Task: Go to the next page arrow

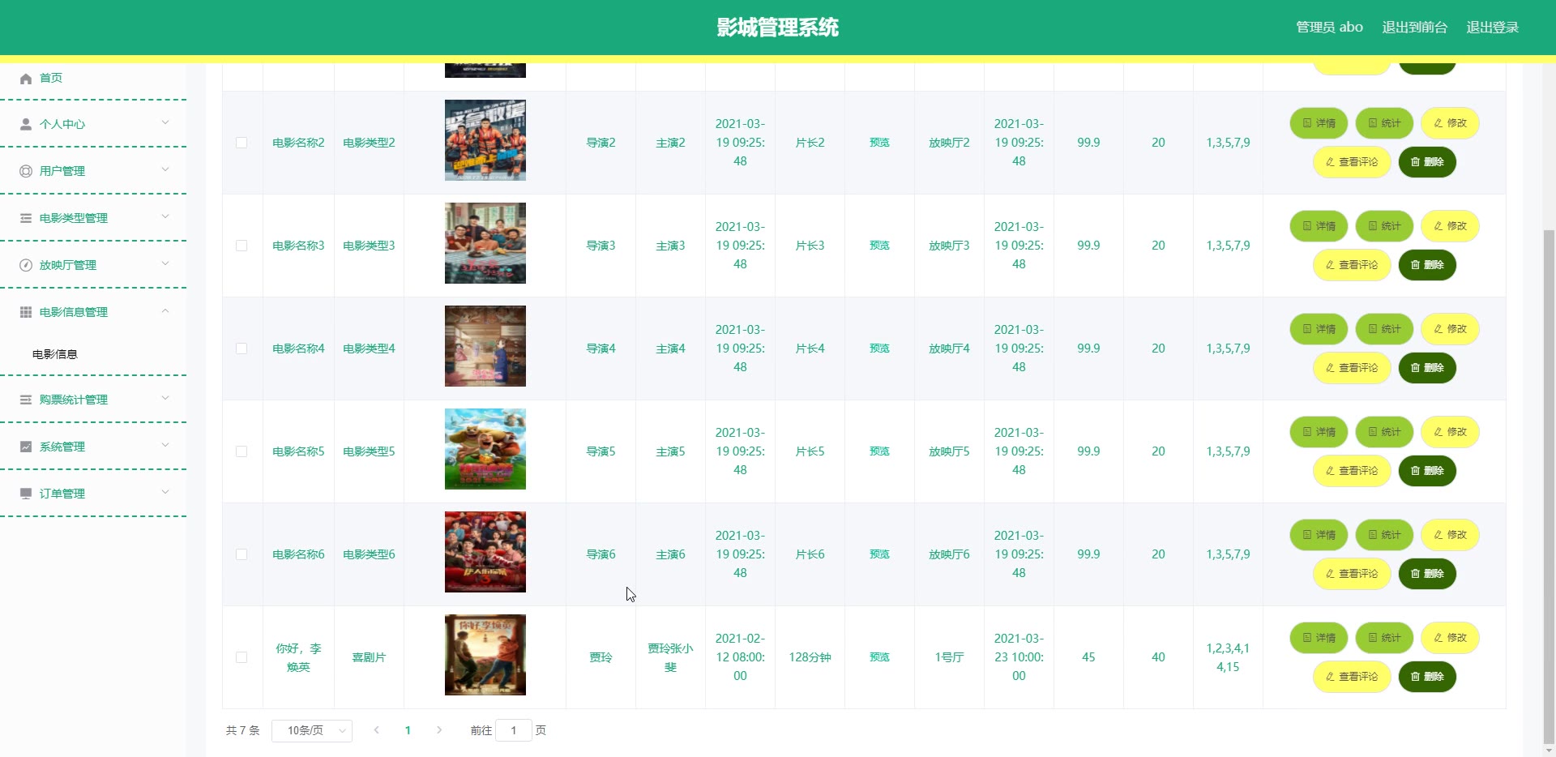Action: pos(439,730)
